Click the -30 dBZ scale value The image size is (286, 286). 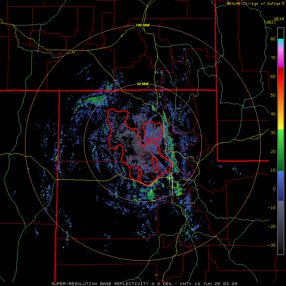point(272,245)
